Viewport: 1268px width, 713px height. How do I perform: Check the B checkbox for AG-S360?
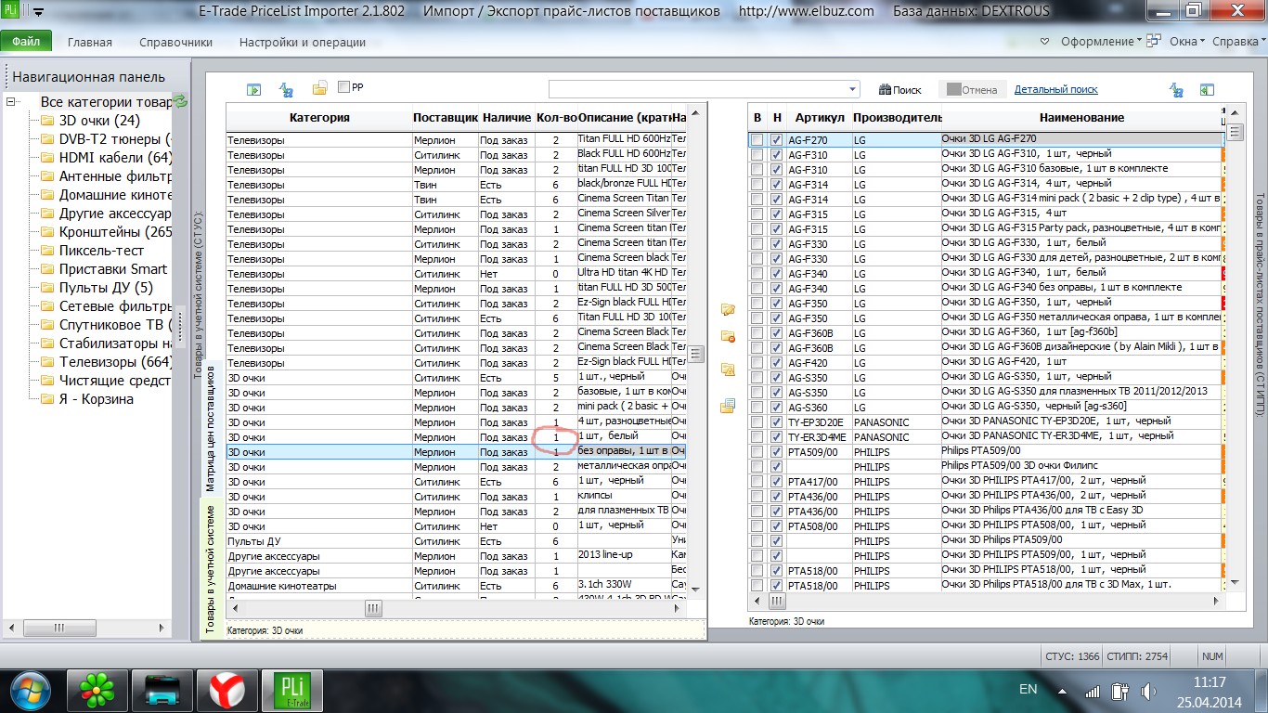[x=757, y=408]
